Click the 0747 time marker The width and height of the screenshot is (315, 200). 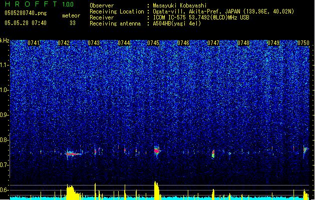pyautogui.click(x=213, y=43)
